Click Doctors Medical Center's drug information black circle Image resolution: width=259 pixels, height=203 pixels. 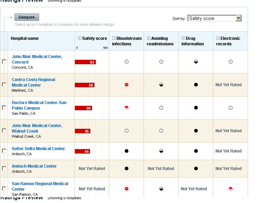pos(196,108)
